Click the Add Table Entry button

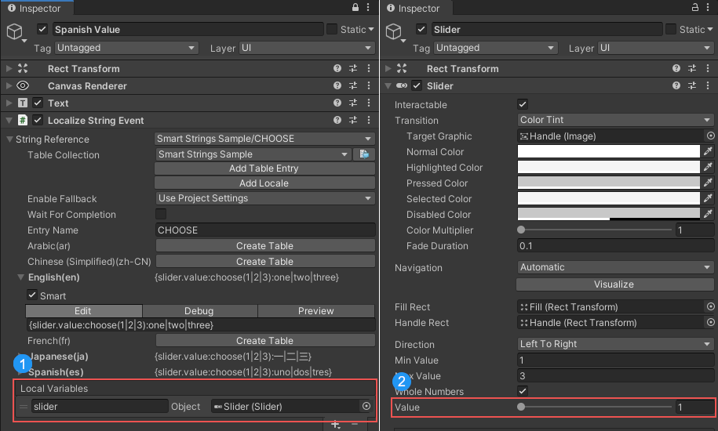[264, 168]
